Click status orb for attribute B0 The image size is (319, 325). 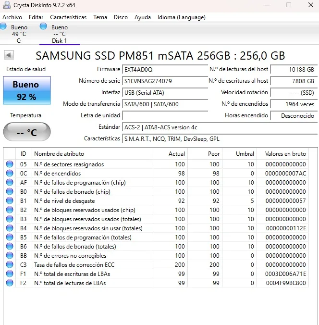point(10,191)
